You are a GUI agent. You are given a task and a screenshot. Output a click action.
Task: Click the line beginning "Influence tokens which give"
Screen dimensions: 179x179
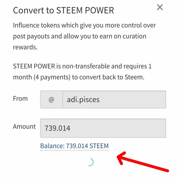(84, 25)
